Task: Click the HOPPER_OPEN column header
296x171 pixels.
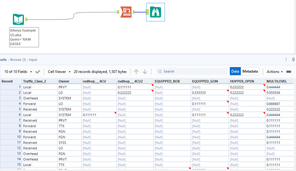Action: point(247,81)
